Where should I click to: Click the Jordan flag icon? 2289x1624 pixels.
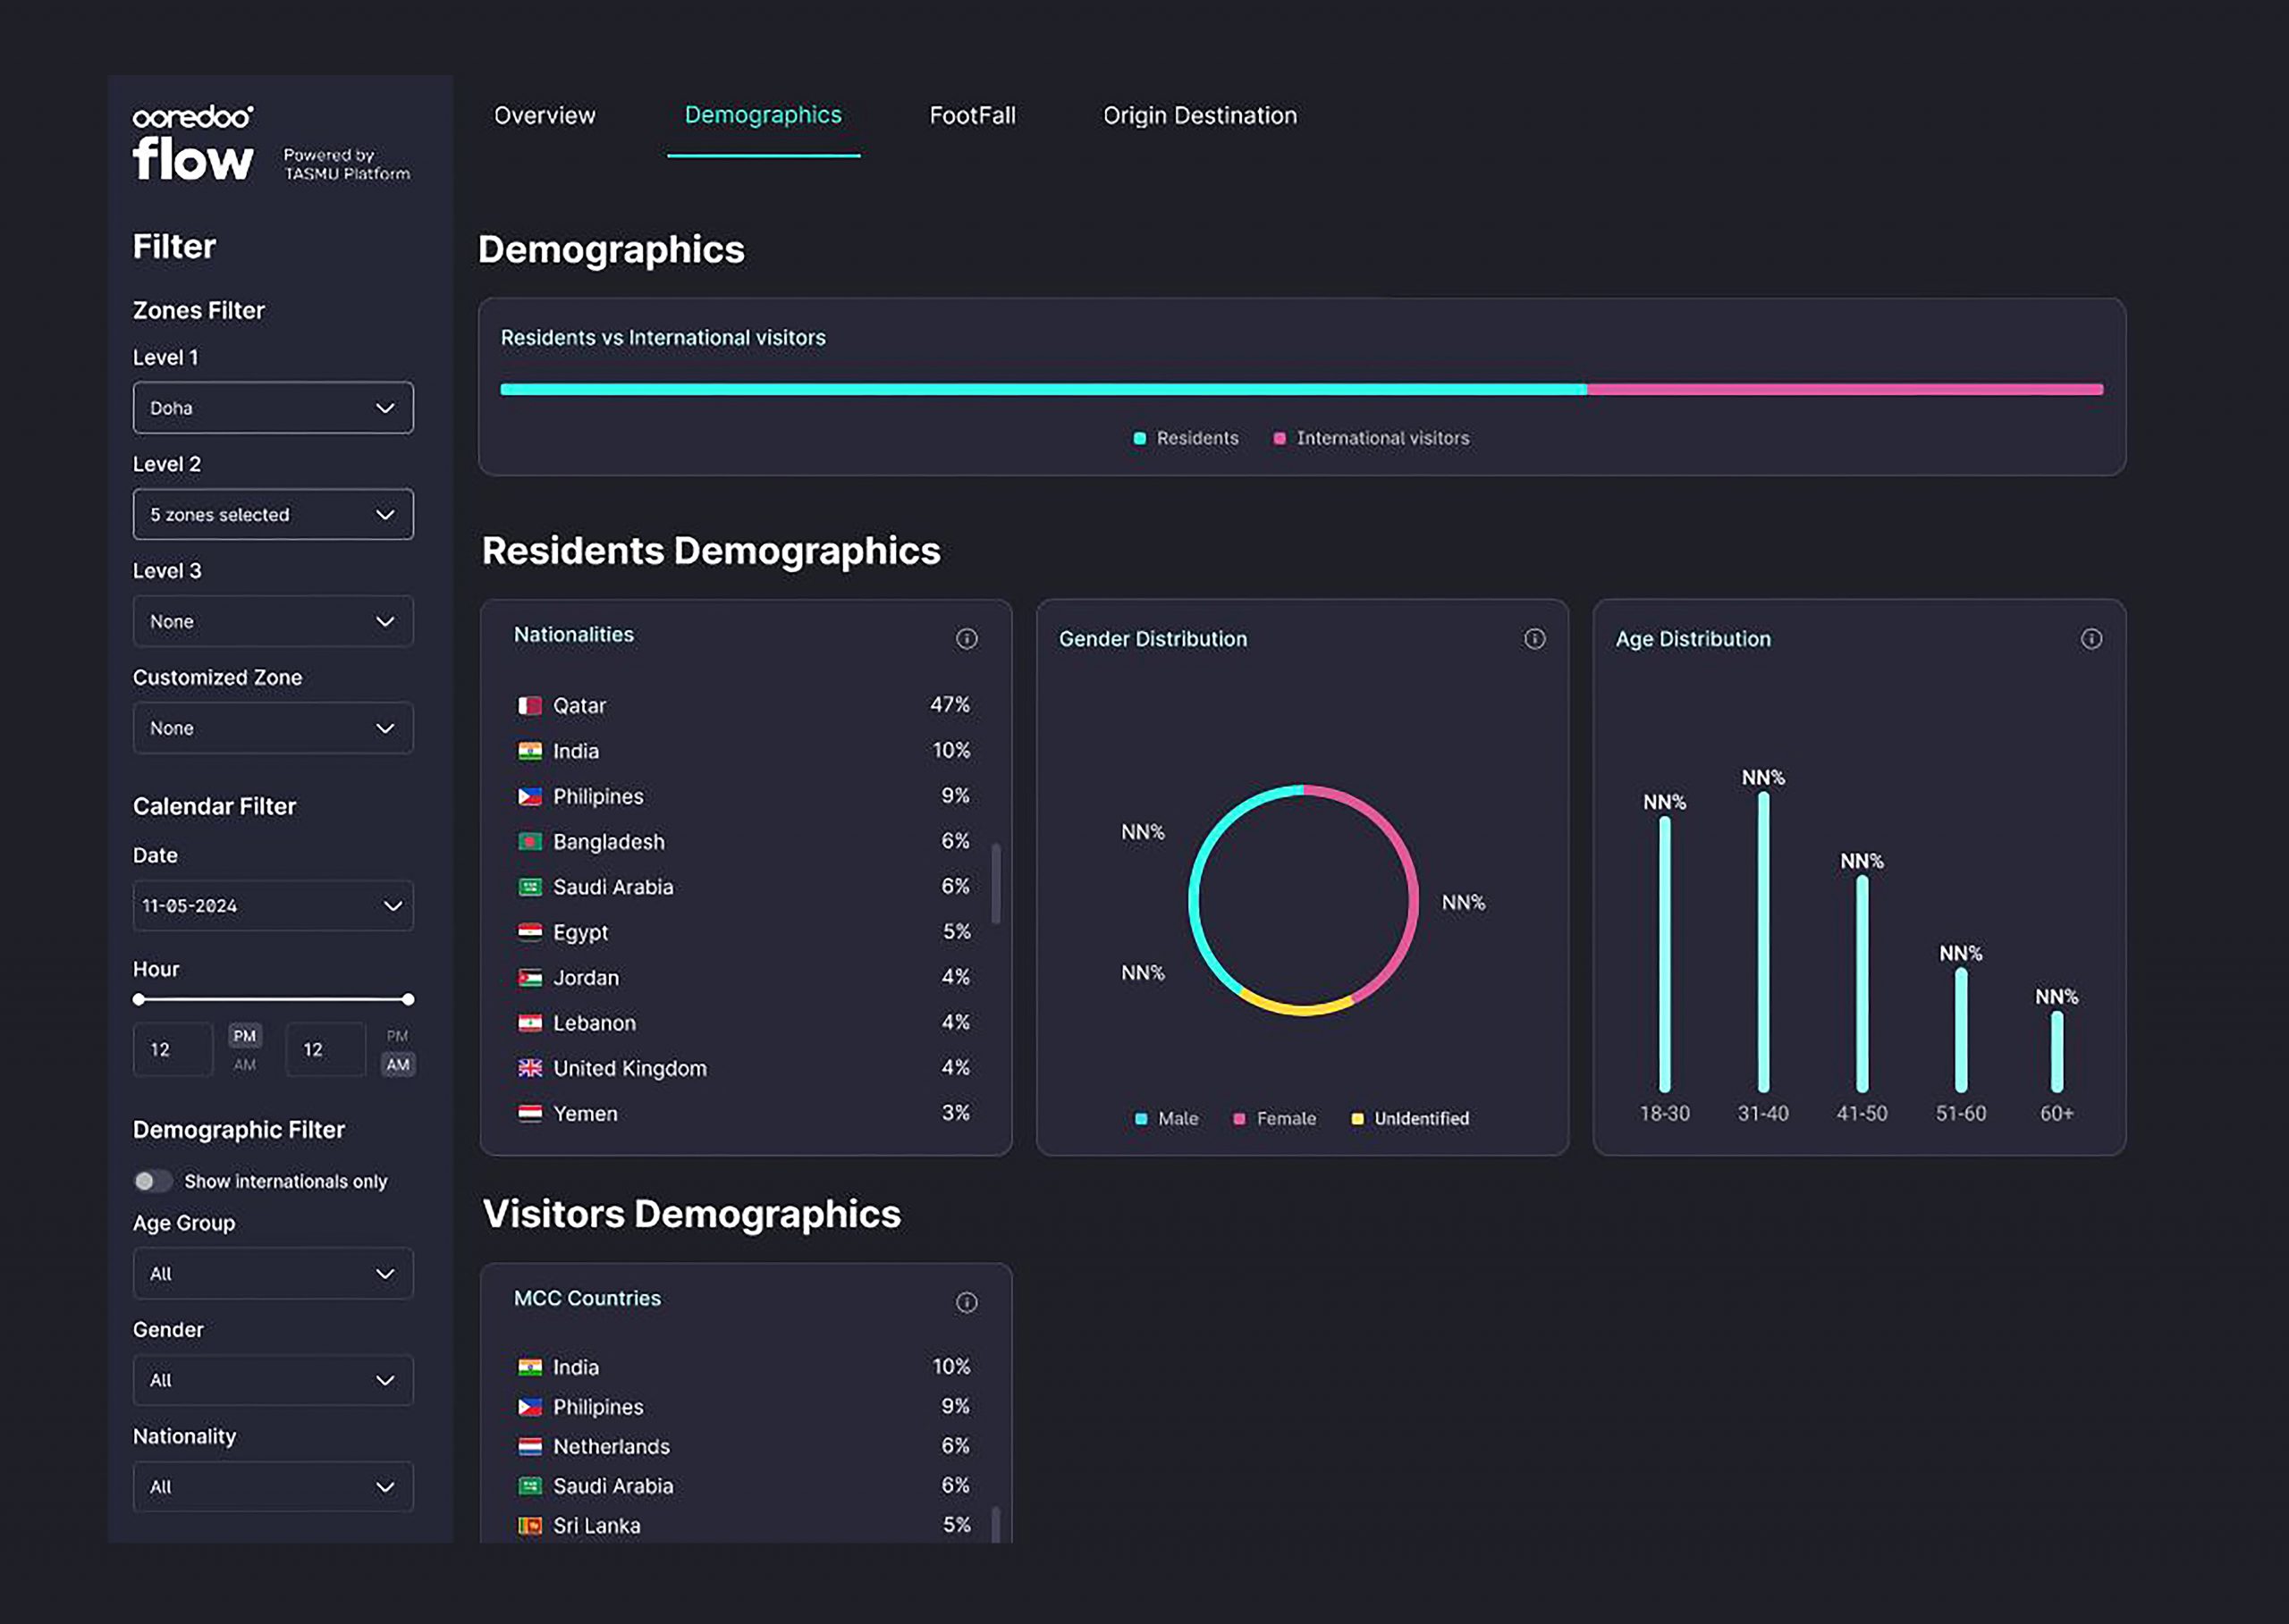(x=530, y=978)
